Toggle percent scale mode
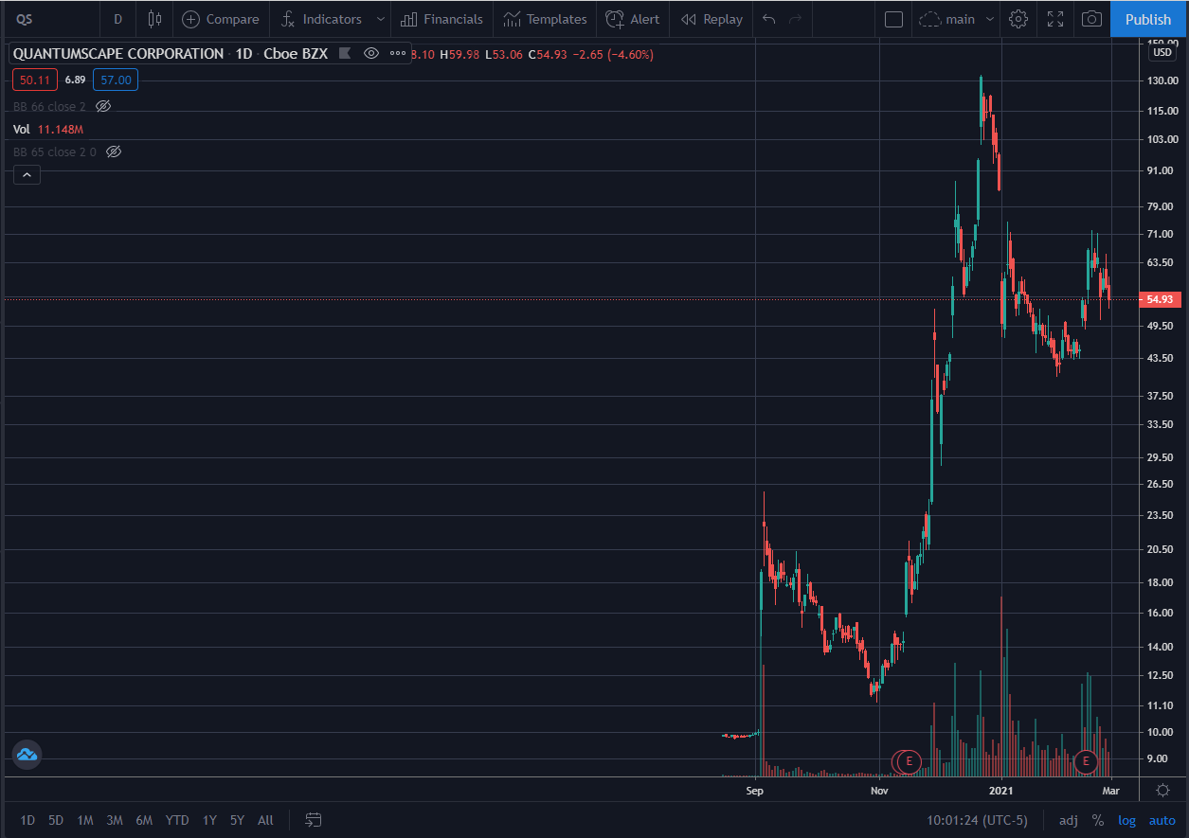 click(x=1098, y=820)
